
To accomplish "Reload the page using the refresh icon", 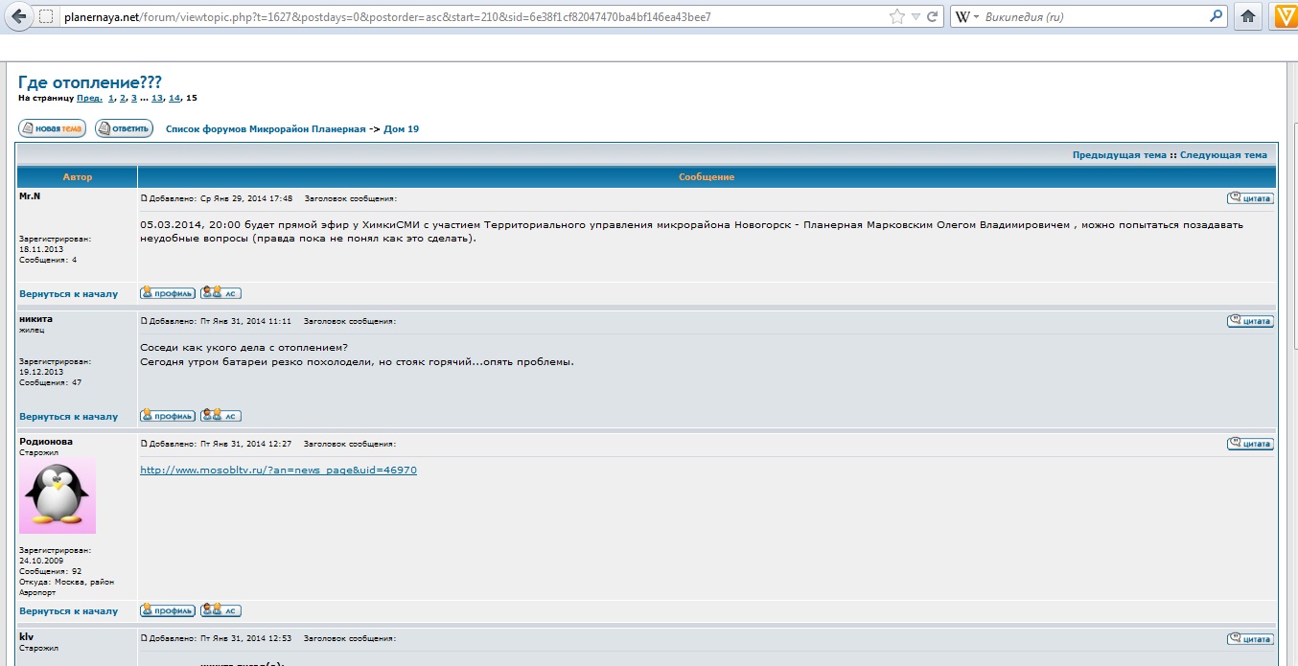I will (x=934, y=16).
